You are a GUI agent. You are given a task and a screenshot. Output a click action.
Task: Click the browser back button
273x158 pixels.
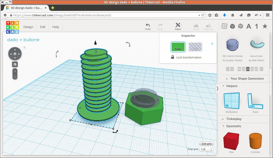click(x=5, y=15)
